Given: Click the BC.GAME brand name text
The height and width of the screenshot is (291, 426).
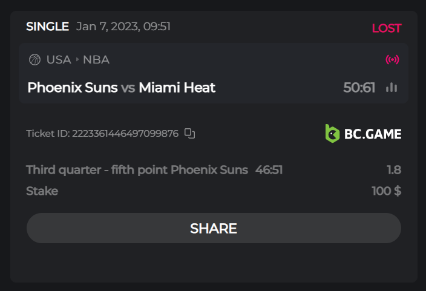Looking at the screenshot, I should pyautogui.click(x=373, y=134).
